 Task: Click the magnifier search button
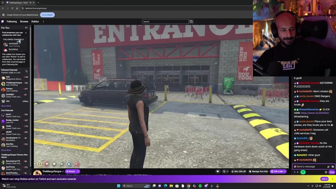point(191,22)
